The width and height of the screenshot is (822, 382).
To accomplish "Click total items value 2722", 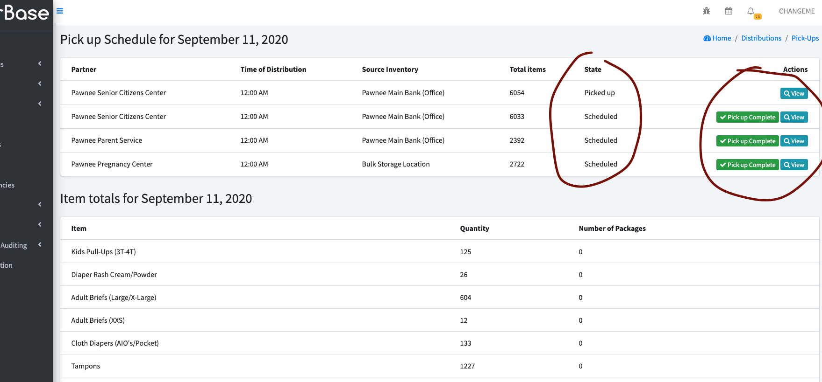I will (517, 164).
